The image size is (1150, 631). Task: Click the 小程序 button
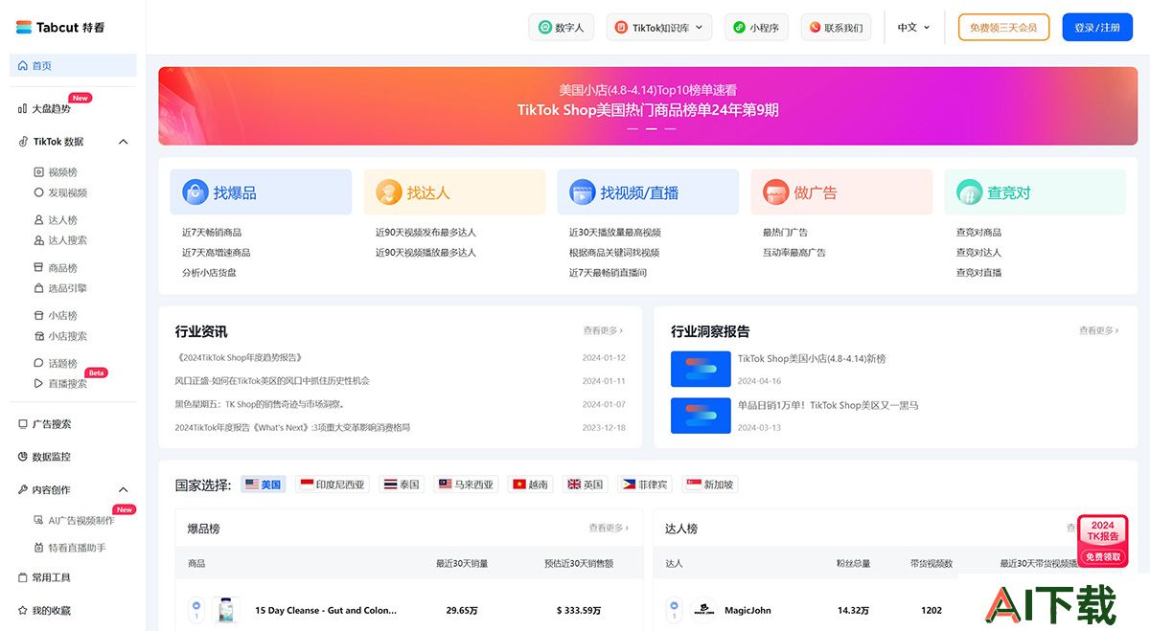756,28
